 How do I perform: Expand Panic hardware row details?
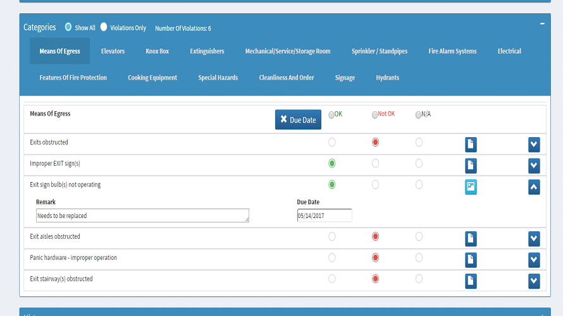pos(534,260)
